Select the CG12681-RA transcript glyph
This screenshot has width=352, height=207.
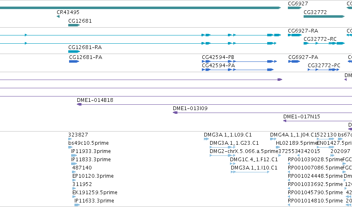[x=74, y=52]
